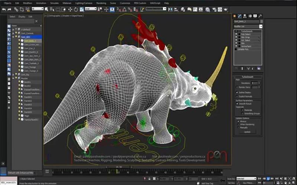Viewport: 297px width, 185px height.
Task: Open the Display command panel tab
Action: (x=255, y=16)
